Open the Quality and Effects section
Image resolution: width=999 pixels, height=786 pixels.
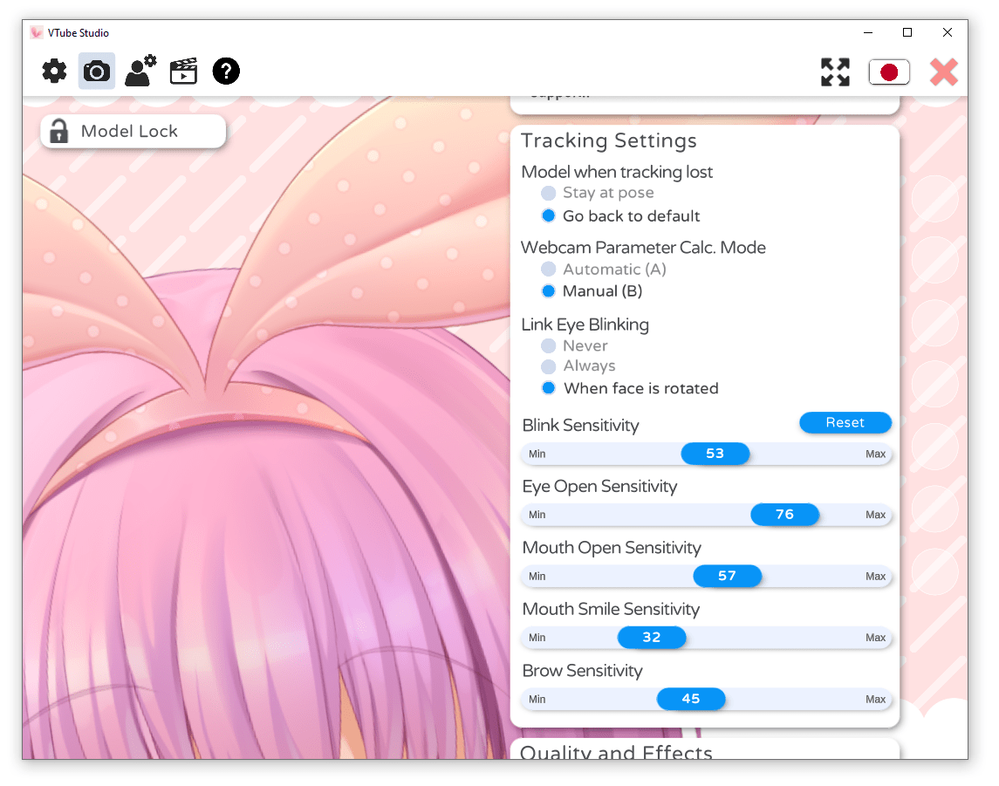pos(616,753)
